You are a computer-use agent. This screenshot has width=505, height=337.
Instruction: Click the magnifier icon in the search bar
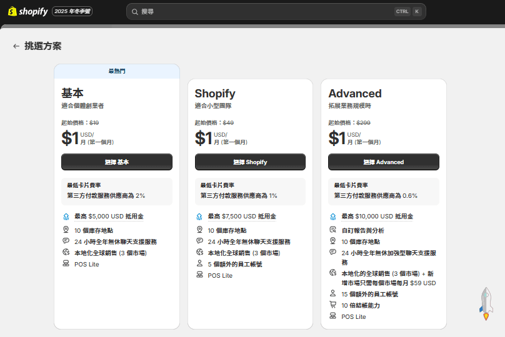134,12
